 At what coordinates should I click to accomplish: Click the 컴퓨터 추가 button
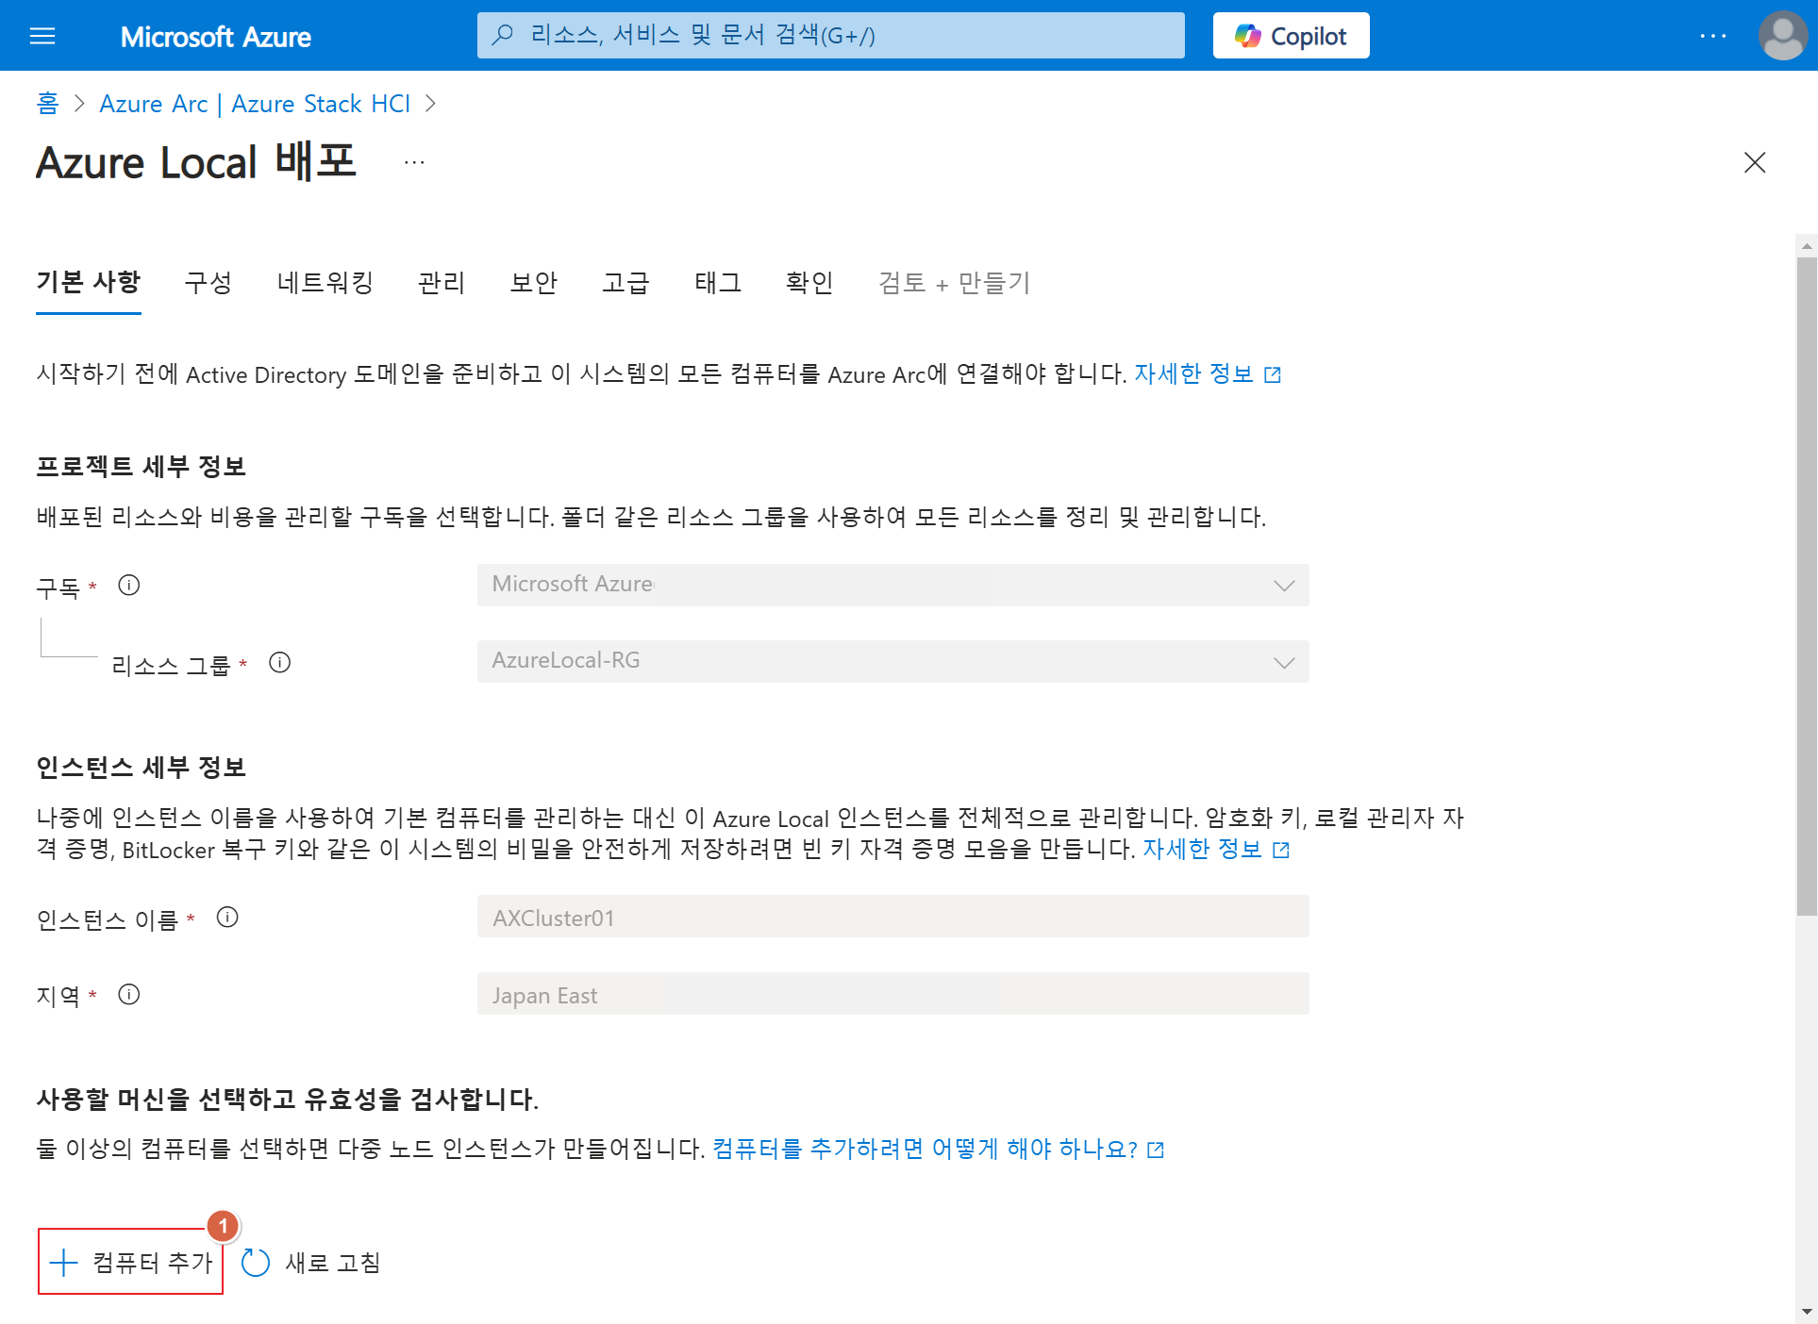(131, 1262)
